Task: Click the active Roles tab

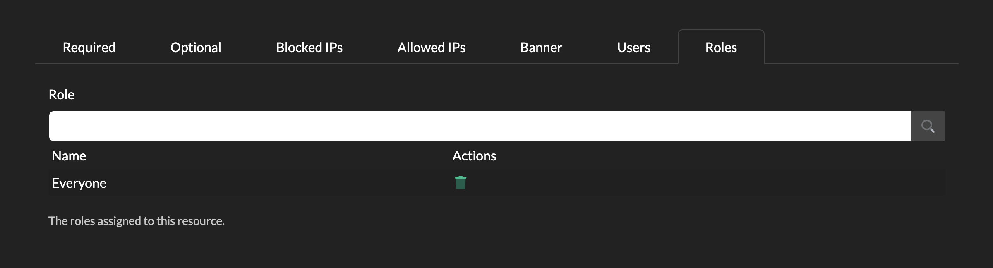Action: [x=721, y=48]
